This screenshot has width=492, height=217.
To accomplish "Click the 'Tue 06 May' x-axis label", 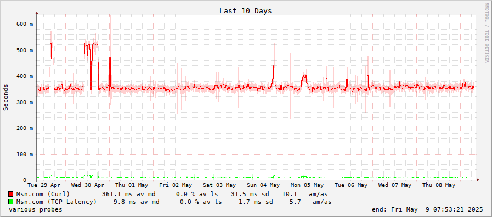I will (351, 185).
